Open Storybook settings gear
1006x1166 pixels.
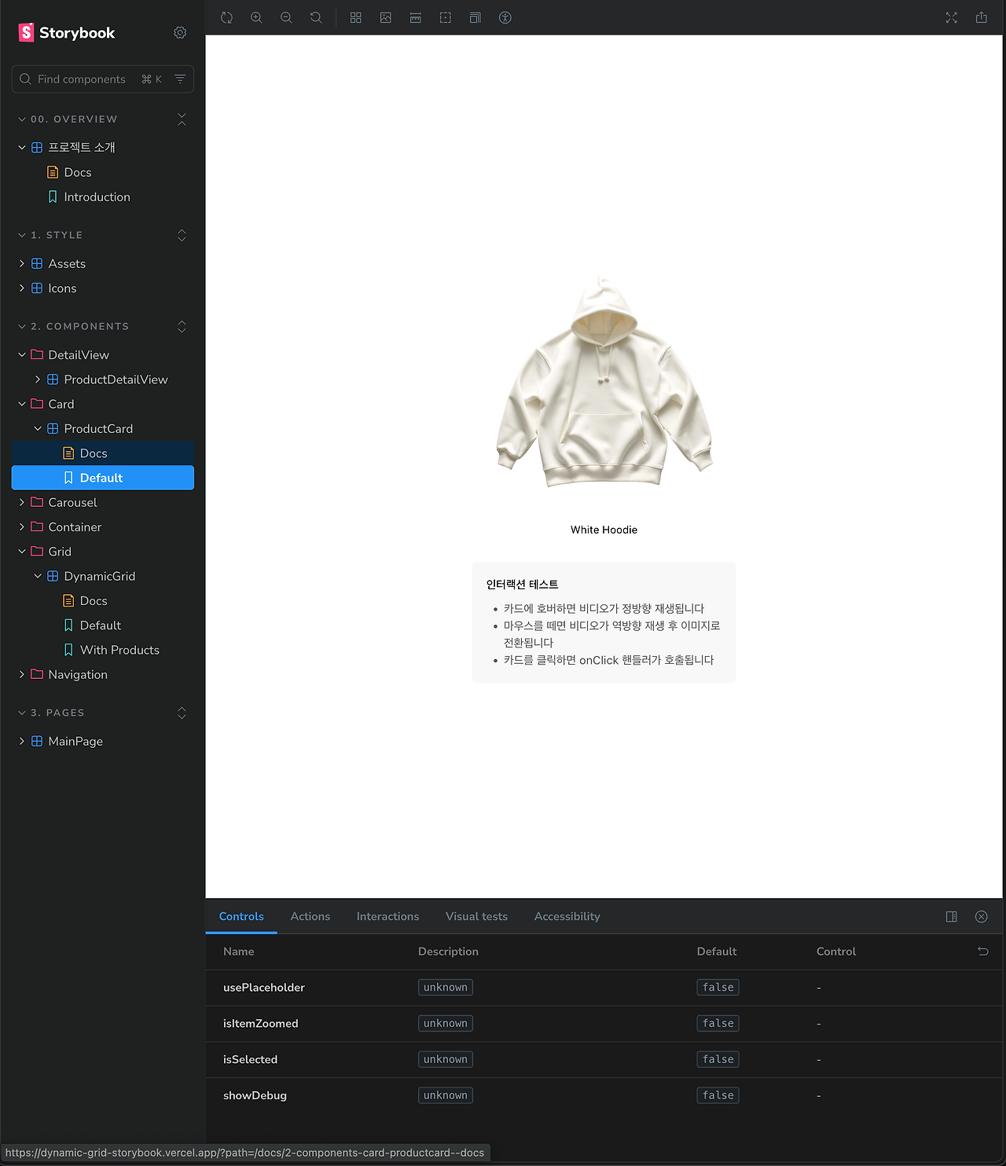(180, 32)
